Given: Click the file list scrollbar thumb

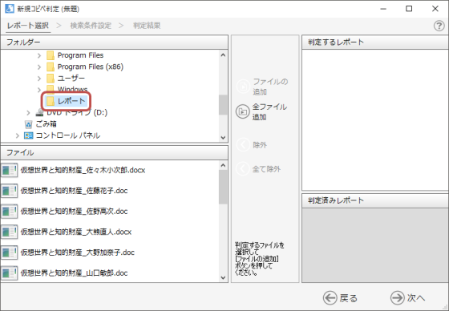Looking at the screenshot, I should [223, 188].
